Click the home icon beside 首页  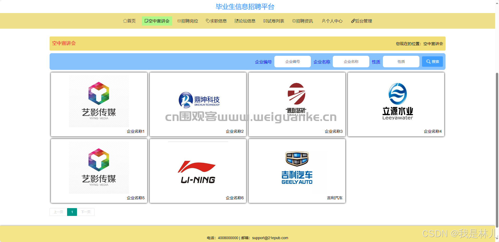pyautogui.click(x=125, y=21)
